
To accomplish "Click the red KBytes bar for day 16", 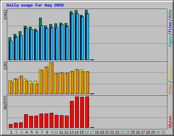I will coord(87,112).
